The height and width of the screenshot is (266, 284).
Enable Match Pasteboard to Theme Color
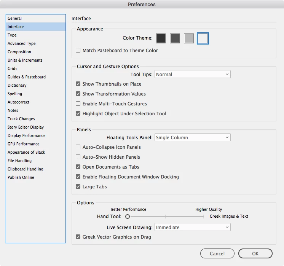click(x=78, y=50)
